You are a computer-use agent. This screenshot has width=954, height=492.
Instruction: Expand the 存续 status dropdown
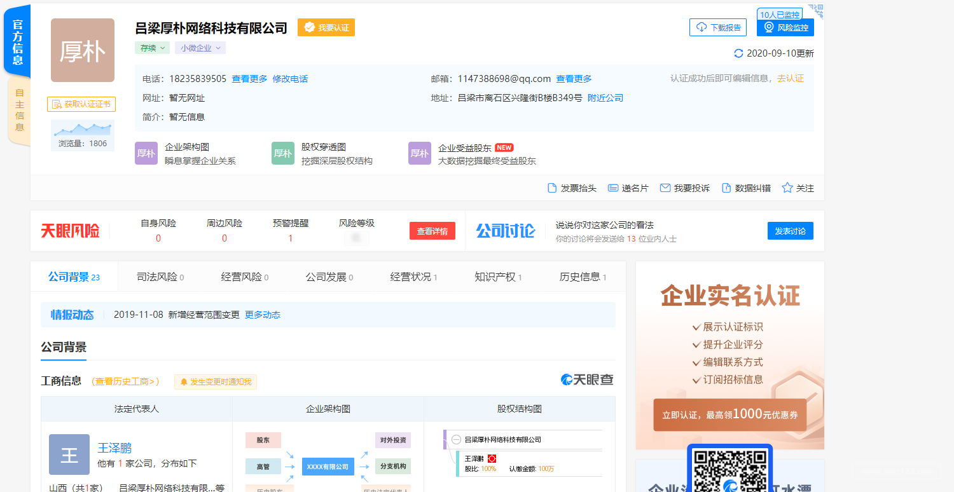click(x=152, y=48)
